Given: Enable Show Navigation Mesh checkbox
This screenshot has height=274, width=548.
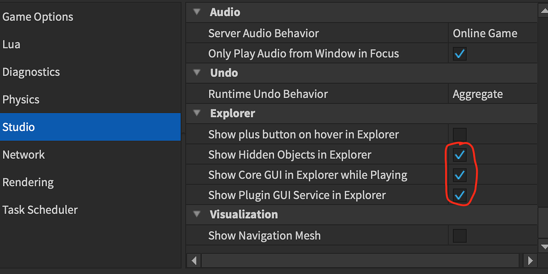Looking at the screenshot, I should pyautogui.click(x=459, y=235).
